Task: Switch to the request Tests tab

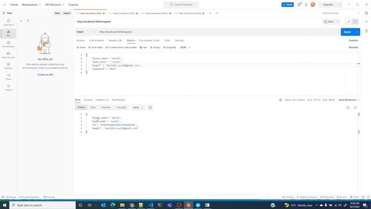Action: pyautogui.click(x=167, y=41)
